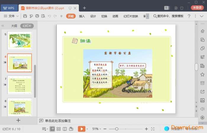Zoom out with the minus button

click(x=105, y=129)
